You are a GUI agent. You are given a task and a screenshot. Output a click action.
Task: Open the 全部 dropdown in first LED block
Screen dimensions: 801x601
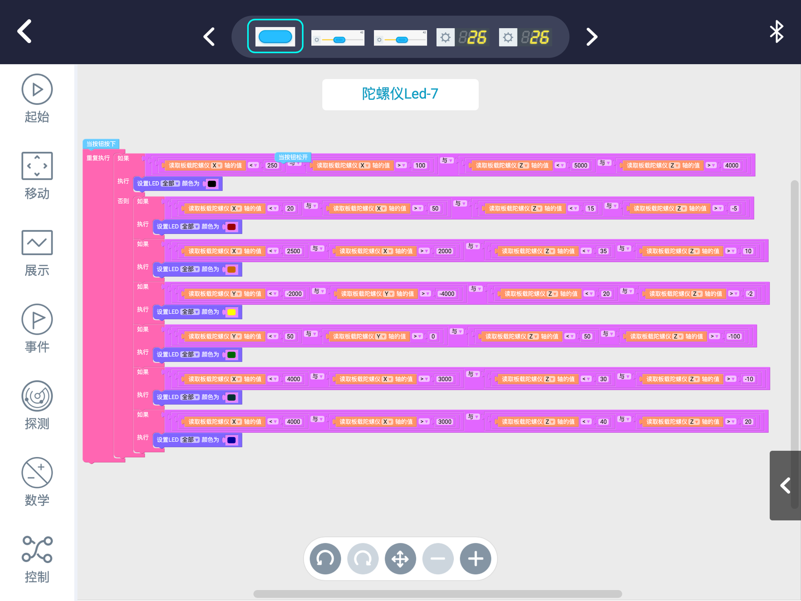tap(171, 184)
